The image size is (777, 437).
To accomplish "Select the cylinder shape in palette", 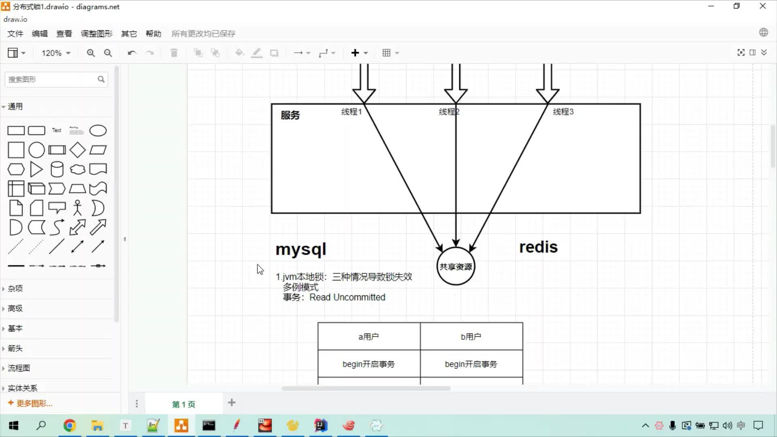I will pyautogui.click(x=57, y=169).
